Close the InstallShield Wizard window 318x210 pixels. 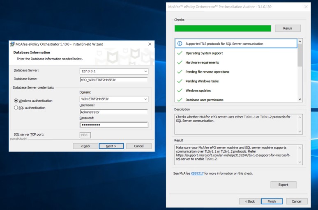(x=150, y=44)
